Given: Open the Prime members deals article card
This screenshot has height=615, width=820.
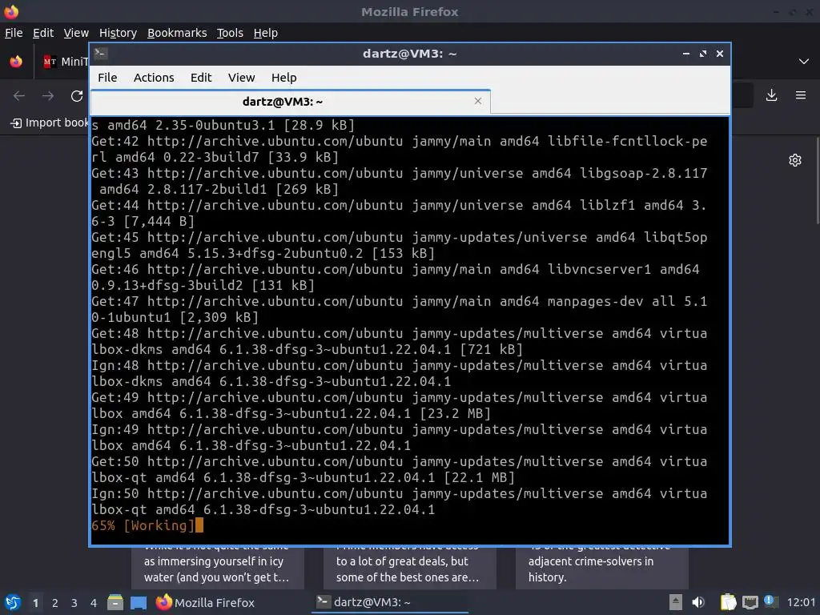Looking at the screenshot, I should (x=409, y=567).
